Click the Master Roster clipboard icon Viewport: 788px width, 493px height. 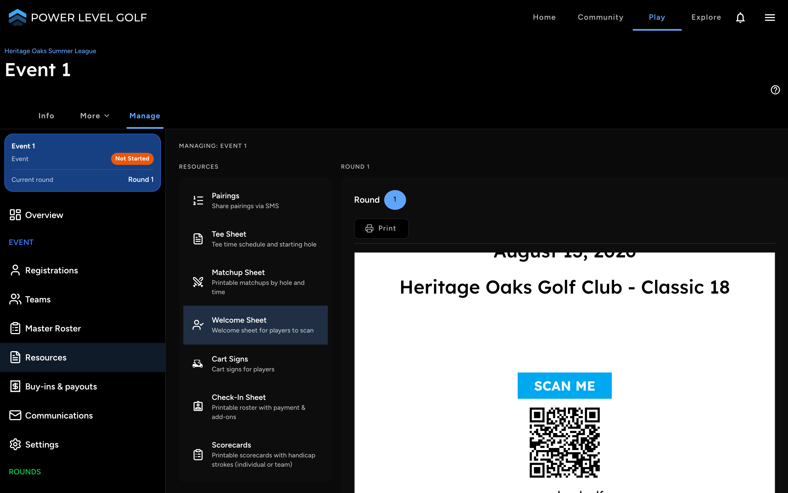click(x=15, y=328)
